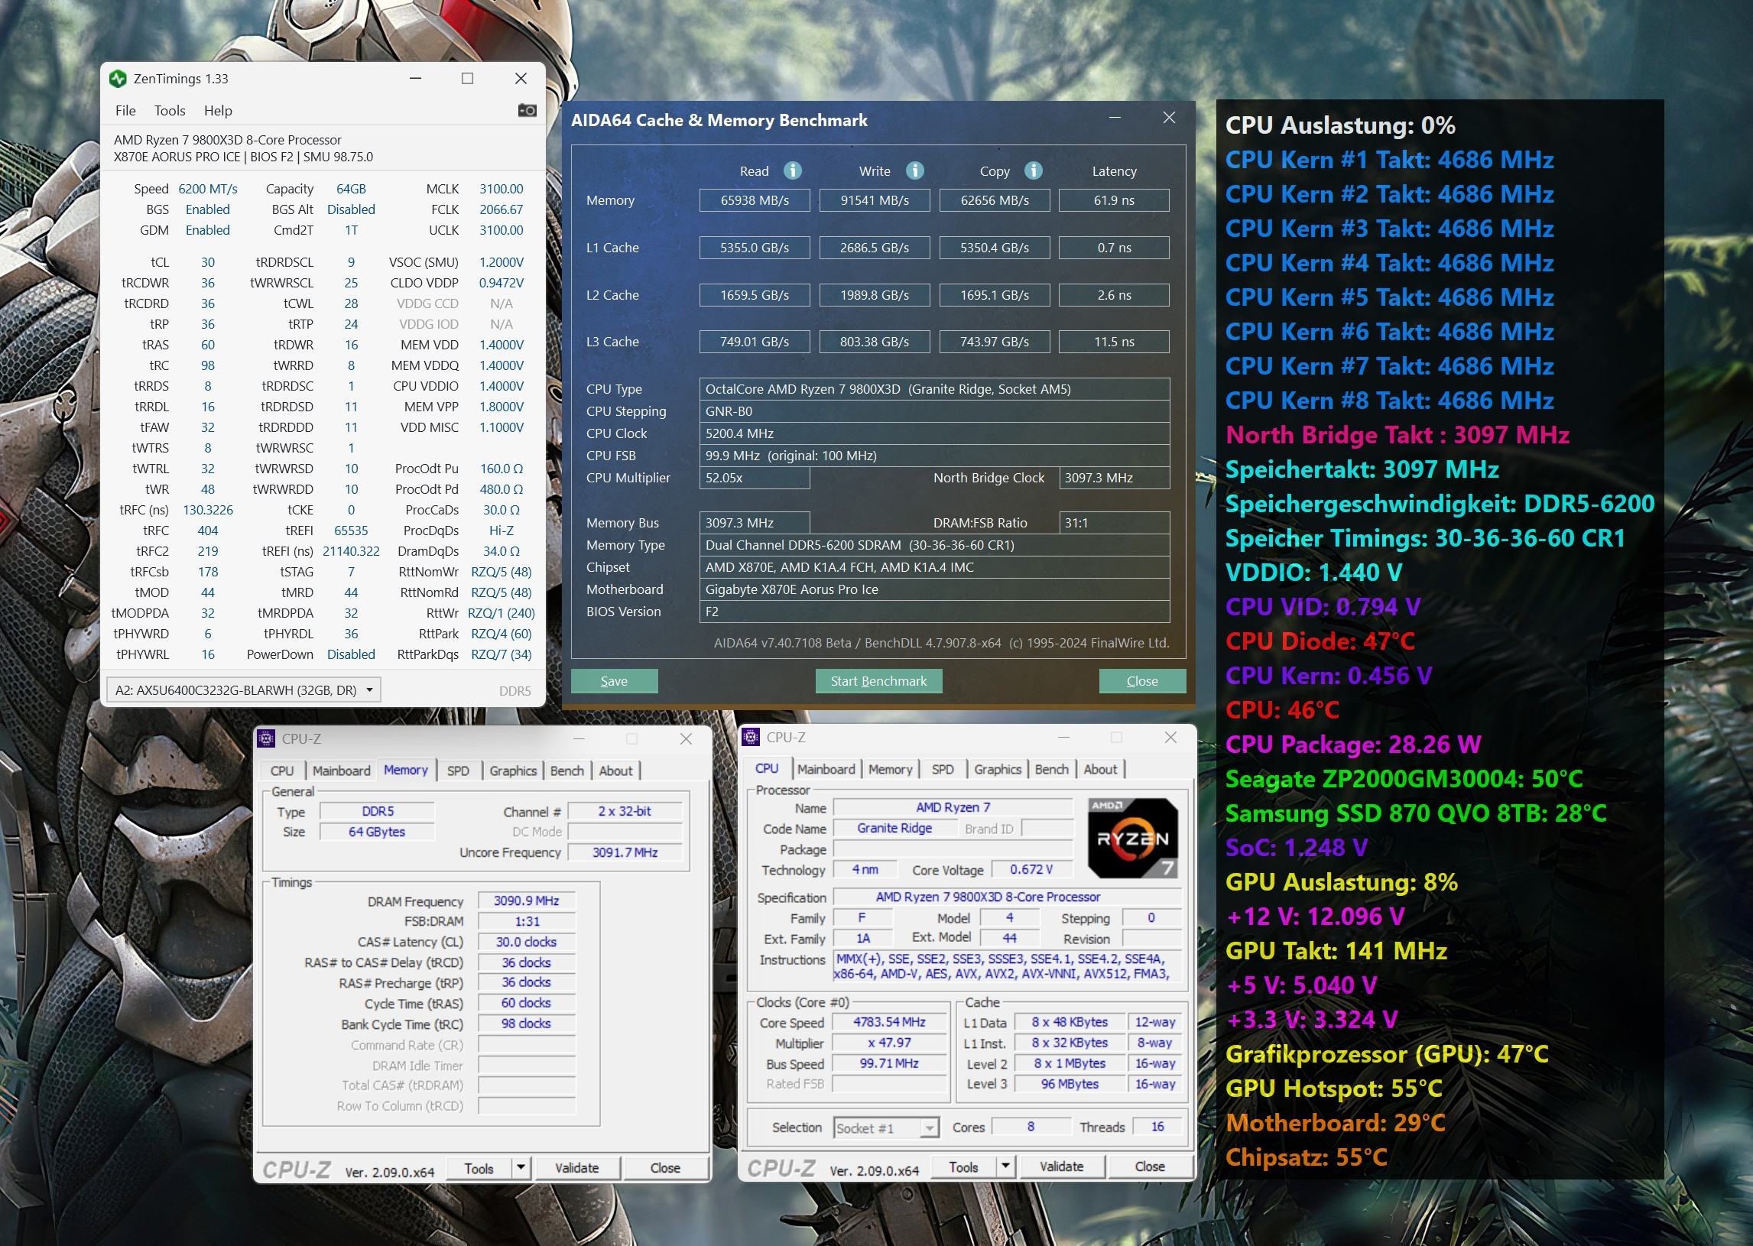Click the ZenTimings app icon in title bar
This screenshot has width=1753, height=1246.
pyautogui.click(x=118, y=79)
